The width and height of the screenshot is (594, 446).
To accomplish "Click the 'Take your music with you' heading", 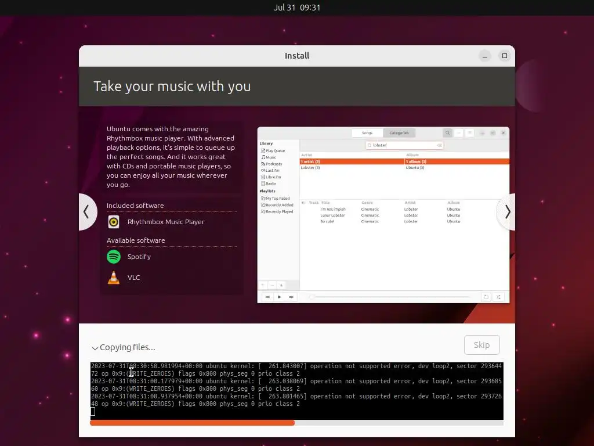I will 172,87.
